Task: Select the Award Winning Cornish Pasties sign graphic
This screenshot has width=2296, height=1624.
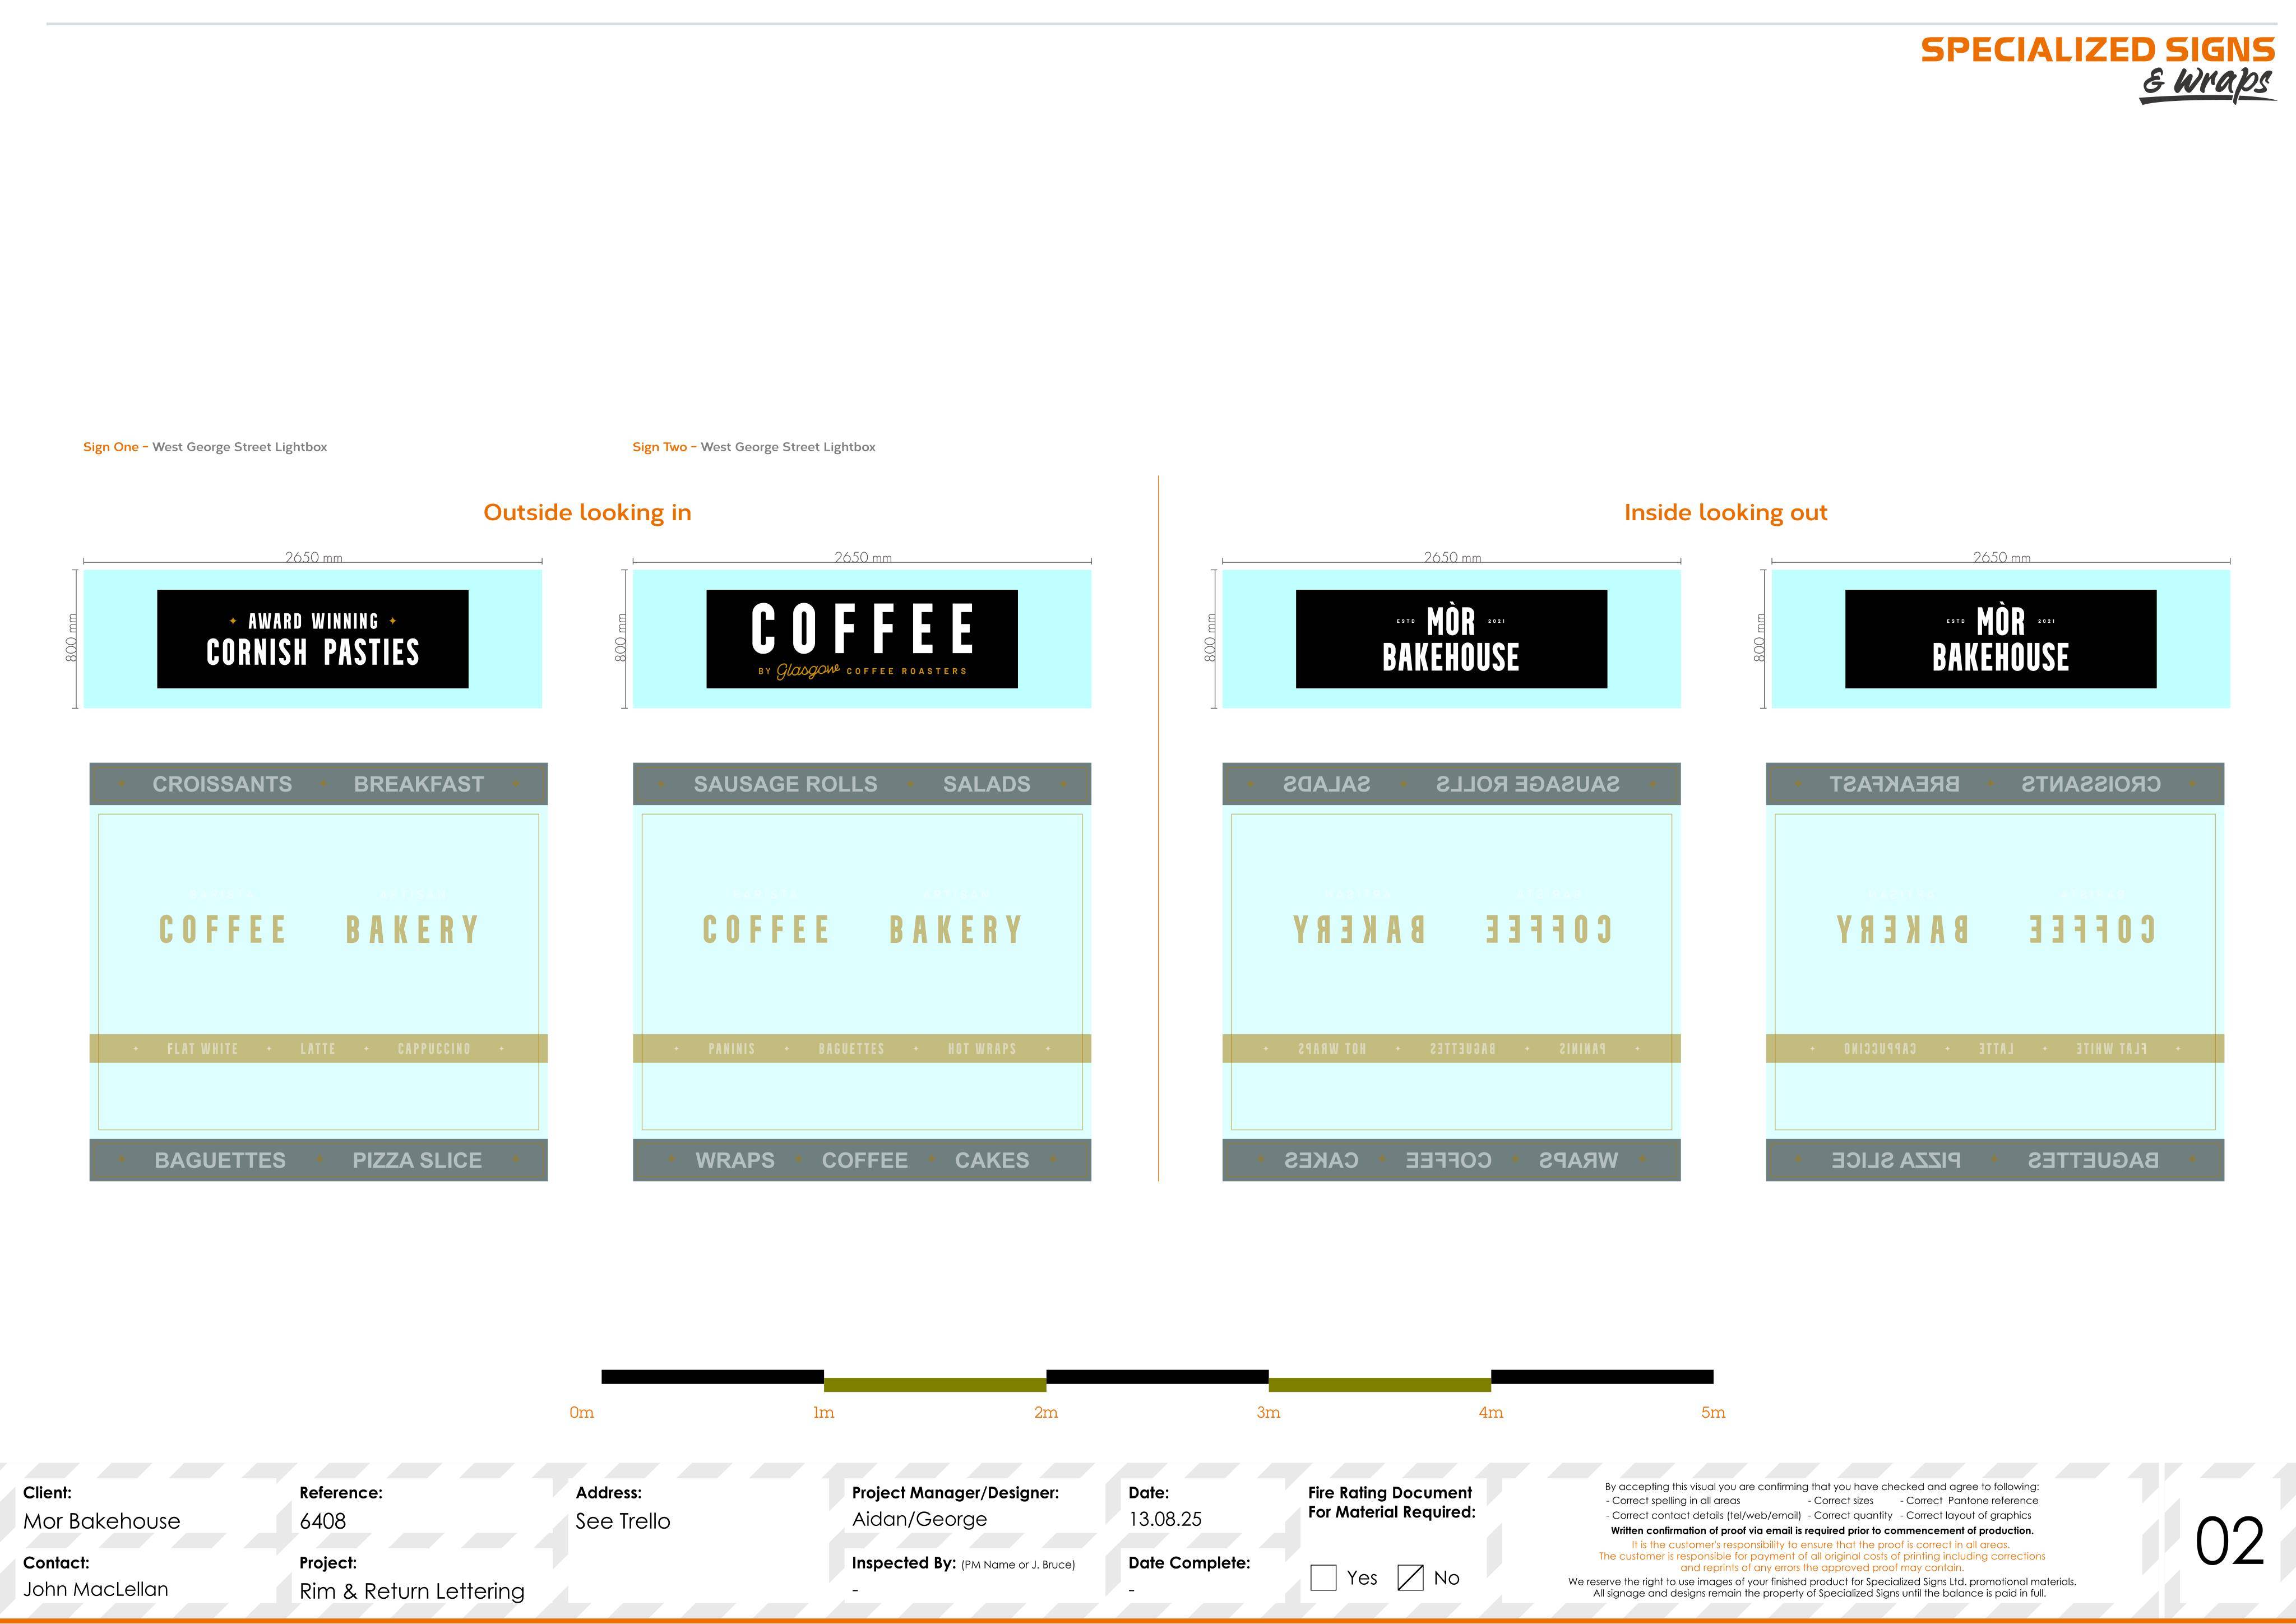Action: [x=313, y=639]
